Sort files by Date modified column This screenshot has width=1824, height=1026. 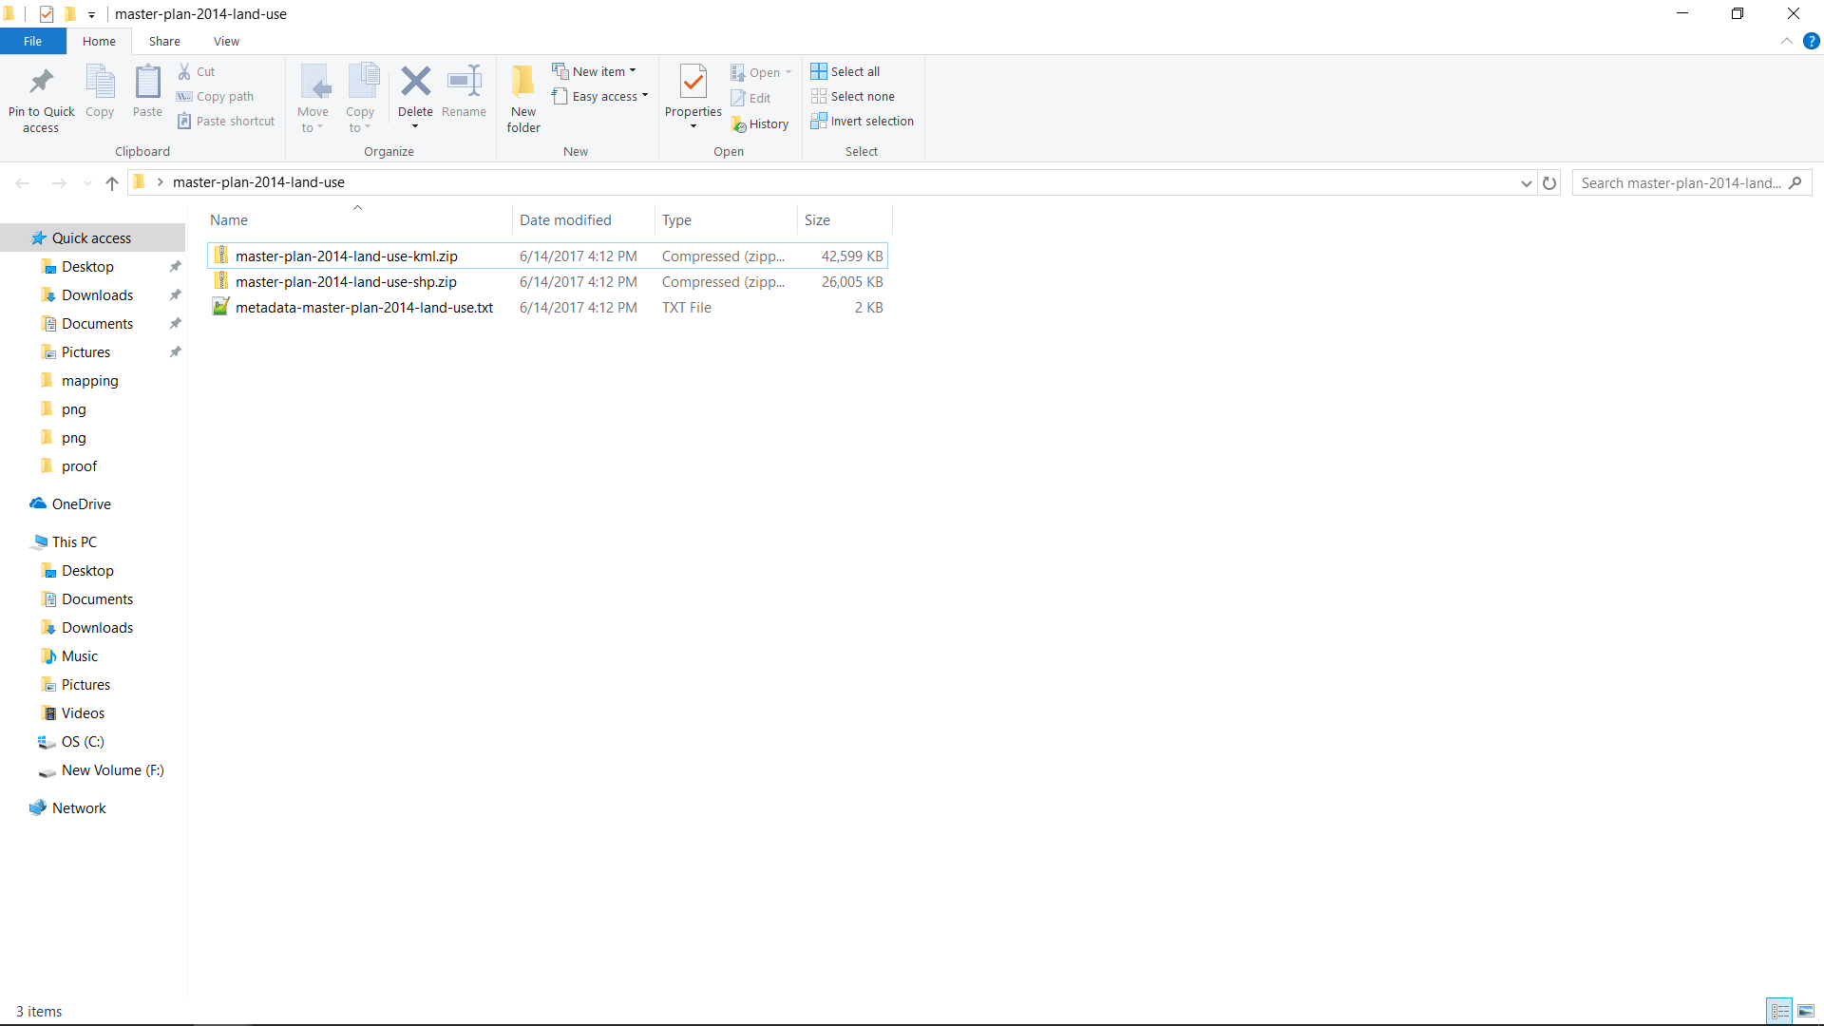click(x=565, y=220)
